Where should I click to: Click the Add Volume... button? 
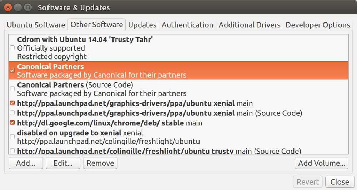pyautogui.click(x=321, y=163)
